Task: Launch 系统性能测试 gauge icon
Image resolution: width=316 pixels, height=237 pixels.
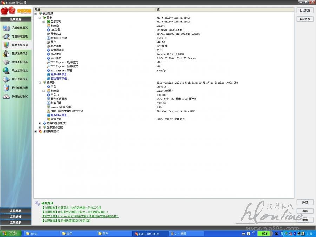Action: pyautogui.click(x=6, y=96)
